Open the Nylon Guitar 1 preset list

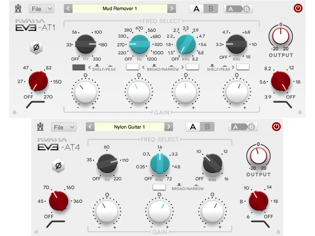click(129, 127)
